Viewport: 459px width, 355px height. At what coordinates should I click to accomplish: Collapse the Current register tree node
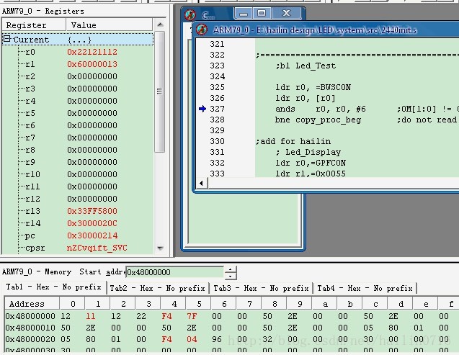click(7, 40)
